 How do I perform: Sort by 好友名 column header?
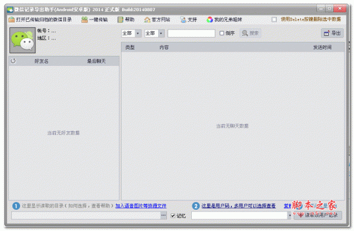(x=41, y=61)
